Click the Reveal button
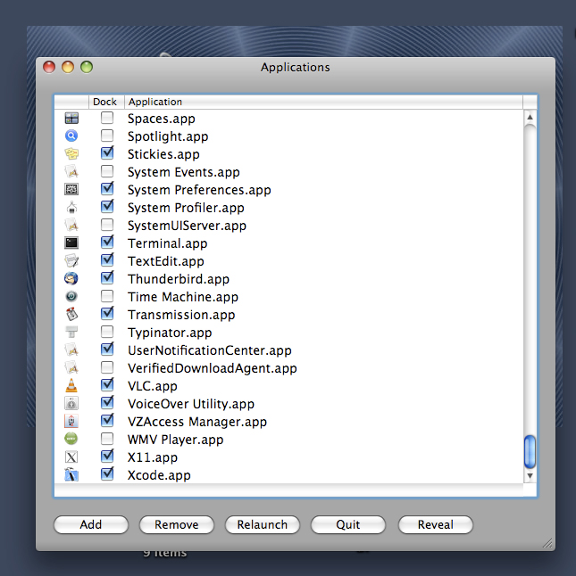This screenshot has height=576, width=576. [x=436, y=524]
